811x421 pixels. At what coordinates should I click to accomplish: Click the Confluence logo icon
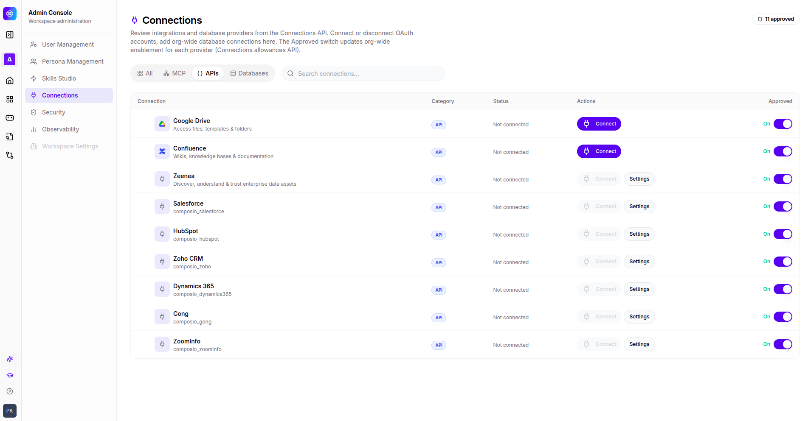pyautogui.click(x=162, y=151)
